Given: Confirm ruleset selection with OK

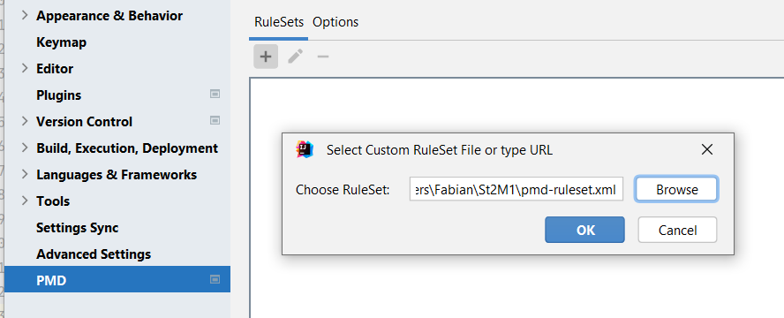Looking at the screenshot, I should point(584,230).
